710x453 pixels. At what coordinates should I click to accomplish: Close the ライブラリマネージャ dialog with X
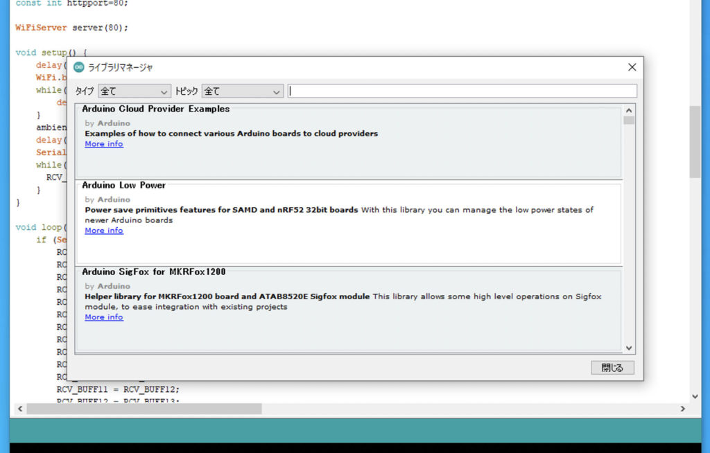632,67
